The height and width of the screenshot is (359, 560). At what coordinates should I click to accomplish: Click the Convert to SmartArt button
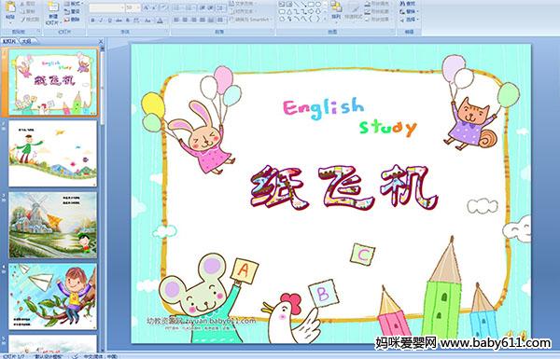tap(251, 20)
